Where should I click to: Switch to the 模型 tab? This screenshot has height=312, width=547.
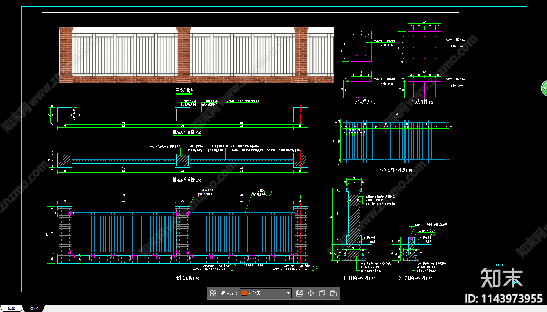tap(11, 308)
